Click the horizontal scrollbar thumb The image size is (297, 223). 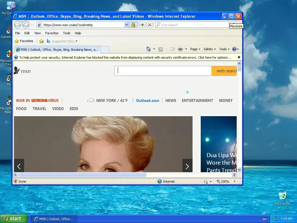(82, 175)
